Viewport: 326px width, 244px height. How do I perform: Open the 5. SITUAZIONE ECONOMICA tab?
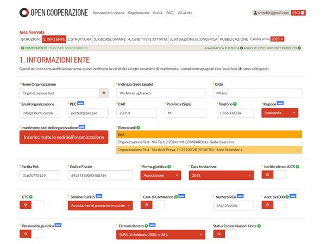[193, 39]
